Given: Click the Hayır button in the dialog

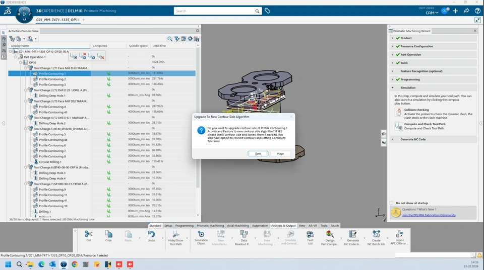Looking at the screenshot, I should [280, 154].
